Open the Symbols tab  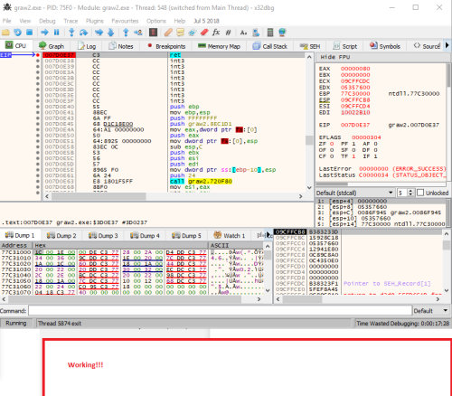tap(385, 46)
